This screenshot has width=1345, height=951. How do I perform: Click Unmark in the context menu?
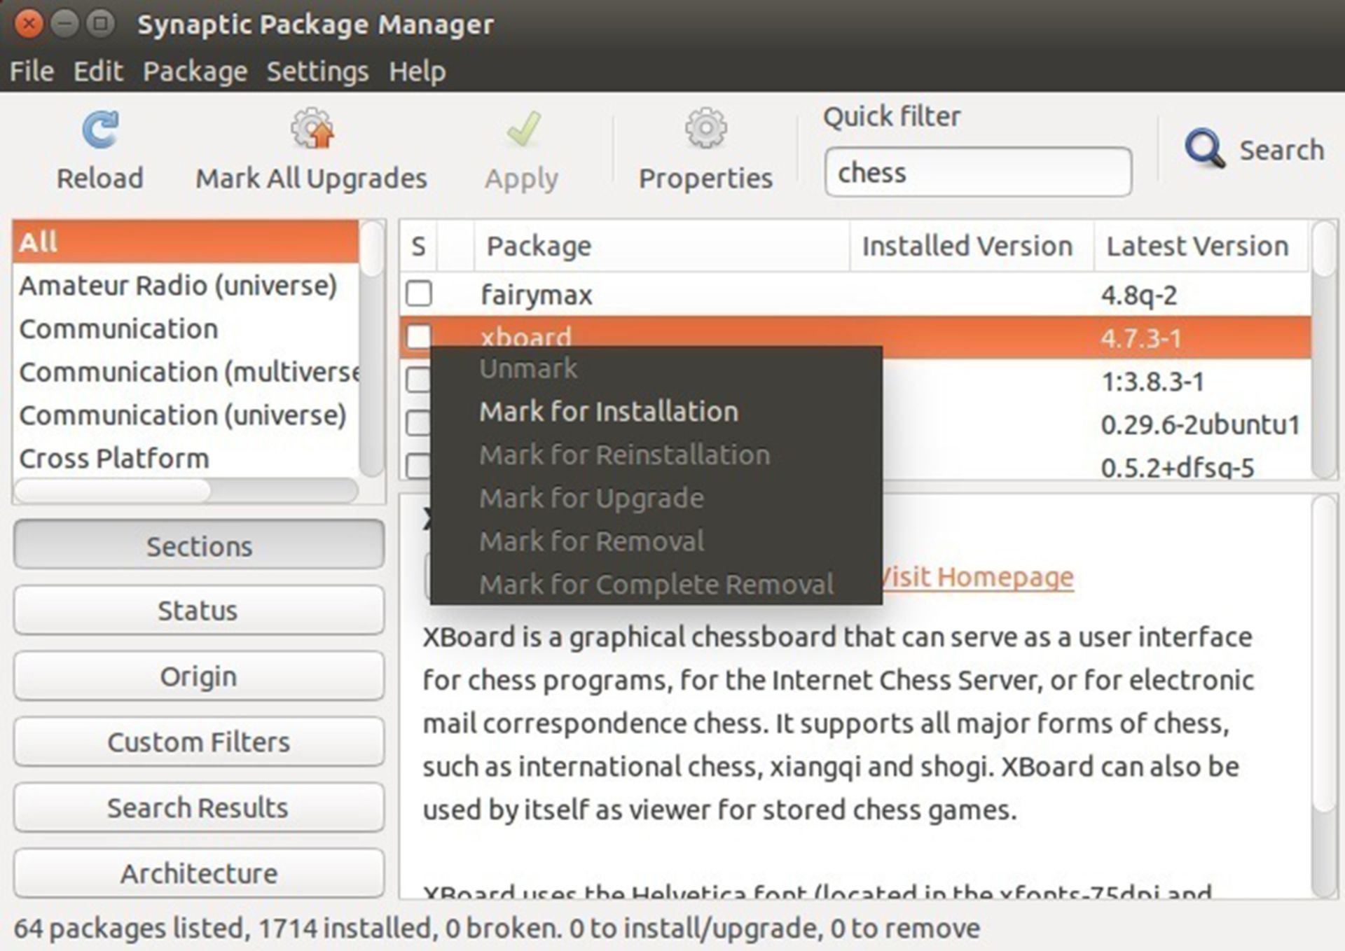point(656,368)
